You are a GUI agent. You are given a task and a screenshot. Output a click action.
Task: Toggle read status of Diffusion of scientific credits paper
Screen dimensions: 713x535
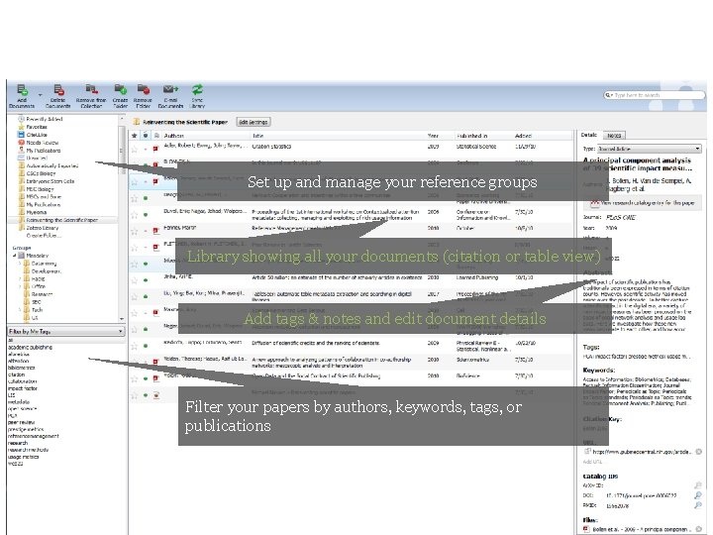pos(146,346)
